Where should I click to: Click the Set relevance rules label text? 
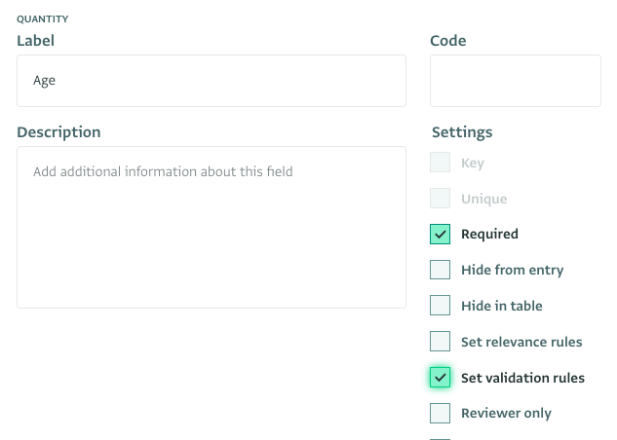tap(521, 342)
